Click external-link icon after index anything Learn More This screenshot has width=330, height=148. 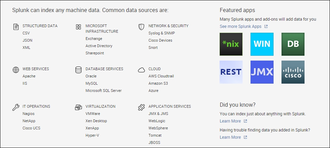pyautogui.click(x=245, y=121)
